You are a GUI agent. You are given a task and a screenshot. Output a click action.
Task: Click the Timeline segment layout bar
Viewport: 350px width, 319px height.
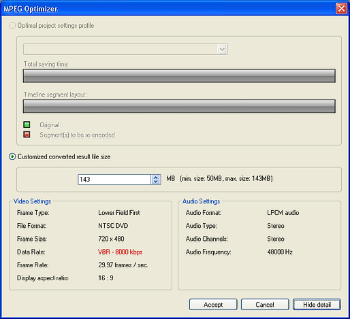pos(179,106)
